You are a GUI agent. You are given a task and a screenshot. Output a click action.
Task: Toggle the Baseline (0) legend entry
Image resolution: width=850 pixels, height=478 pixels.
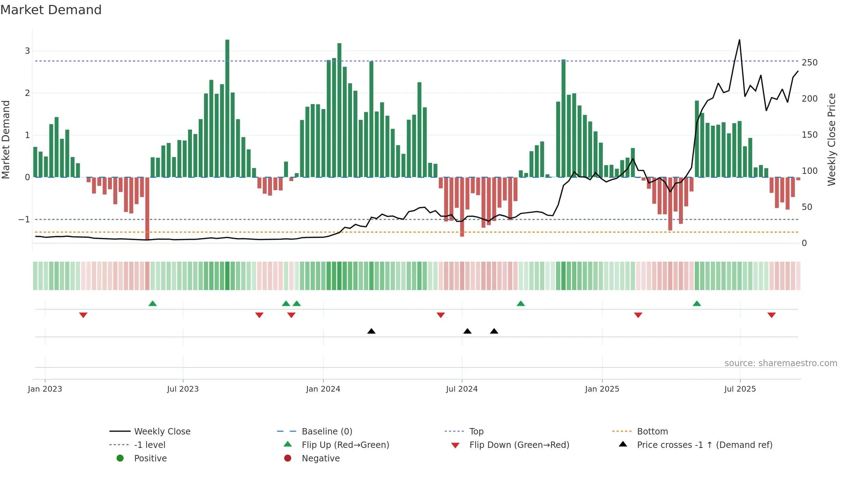(314, 431)
